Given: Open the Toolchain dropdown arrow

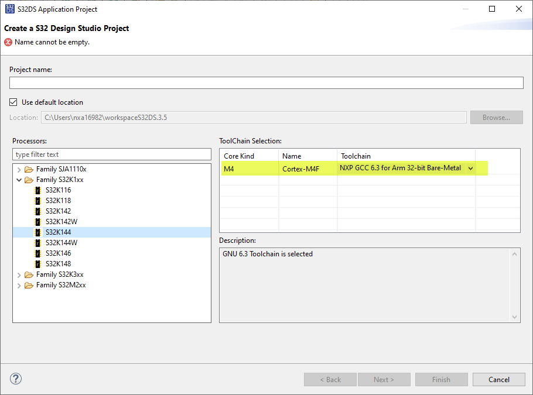Looking at the screenshot, I should pos(470,169).
